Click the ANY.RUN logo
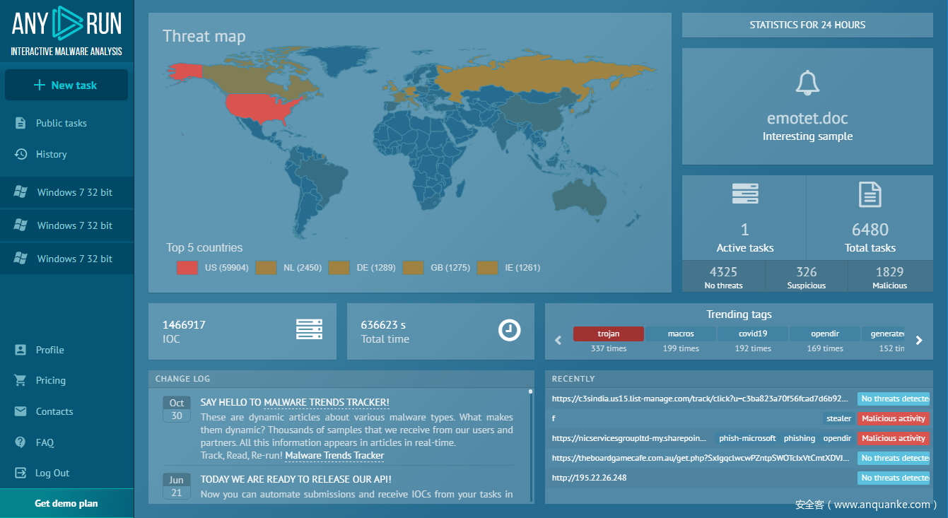The height and width of the screenshot is (518, 948). click(66, 30)
